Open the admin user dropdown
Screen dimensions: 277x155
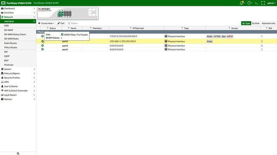(271, 3)
